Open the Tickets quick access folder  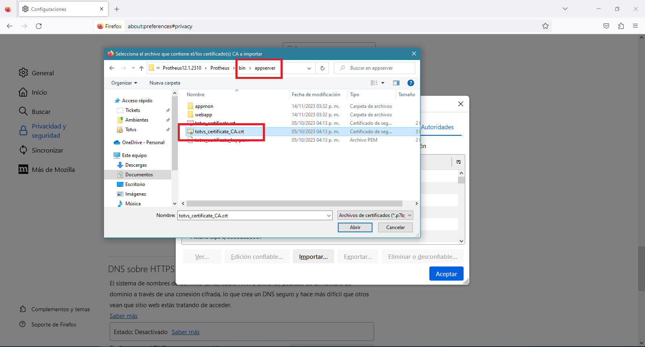tap(133, 110)
